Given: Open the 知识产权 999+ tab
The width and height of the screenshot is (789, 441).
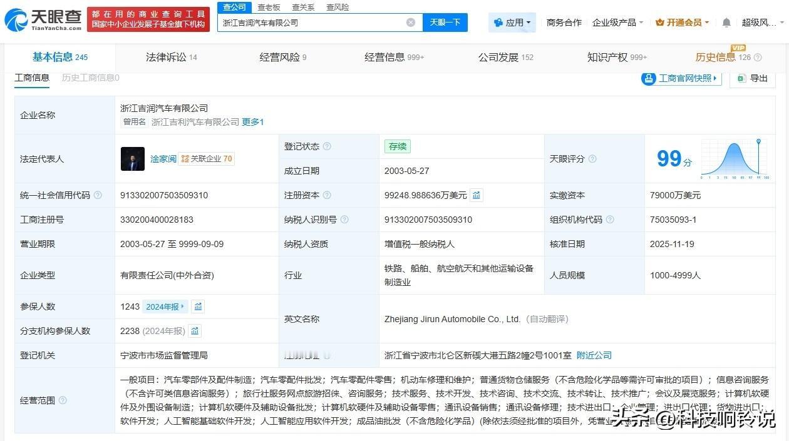Looking at the screenshot, I should click(617, 57).
